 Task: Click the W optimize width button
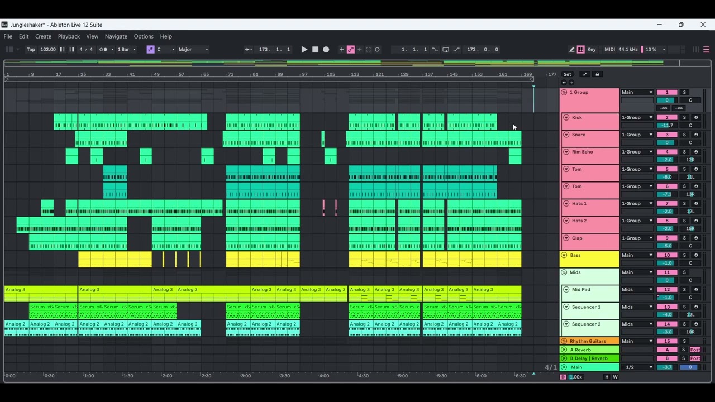tap(616, 377)
